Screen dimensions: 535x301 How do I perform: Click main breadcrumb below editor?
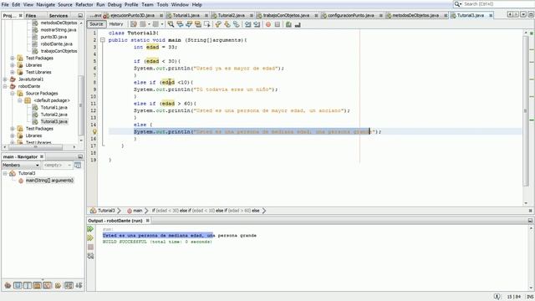[137, 211]
